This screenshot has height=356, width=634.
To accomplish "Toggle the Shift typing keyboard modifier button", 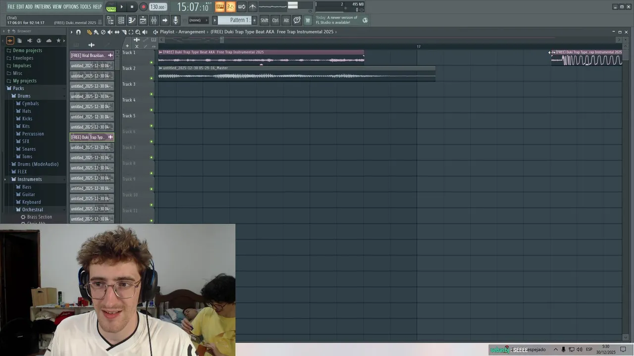I will pos(264,20).
